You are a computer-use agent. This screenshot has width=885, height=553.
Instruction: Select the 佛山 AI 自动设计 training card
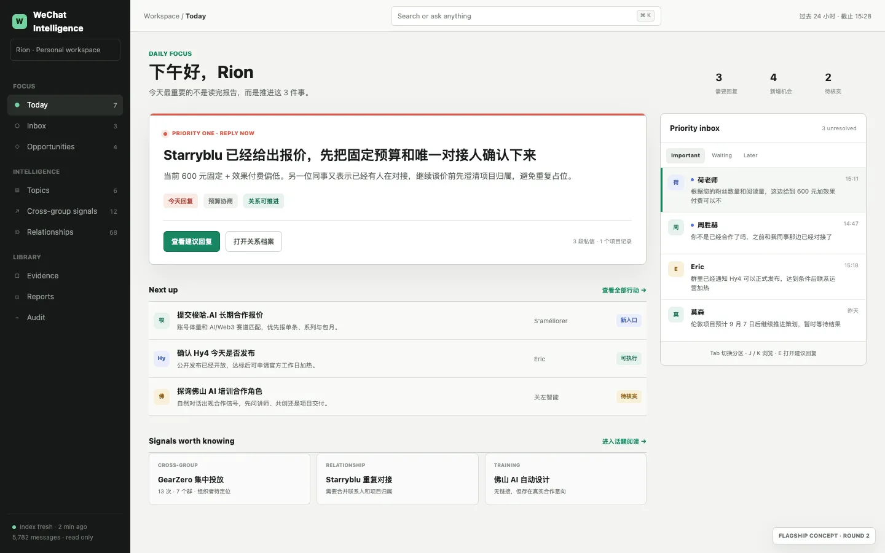[x=565, y=479]
